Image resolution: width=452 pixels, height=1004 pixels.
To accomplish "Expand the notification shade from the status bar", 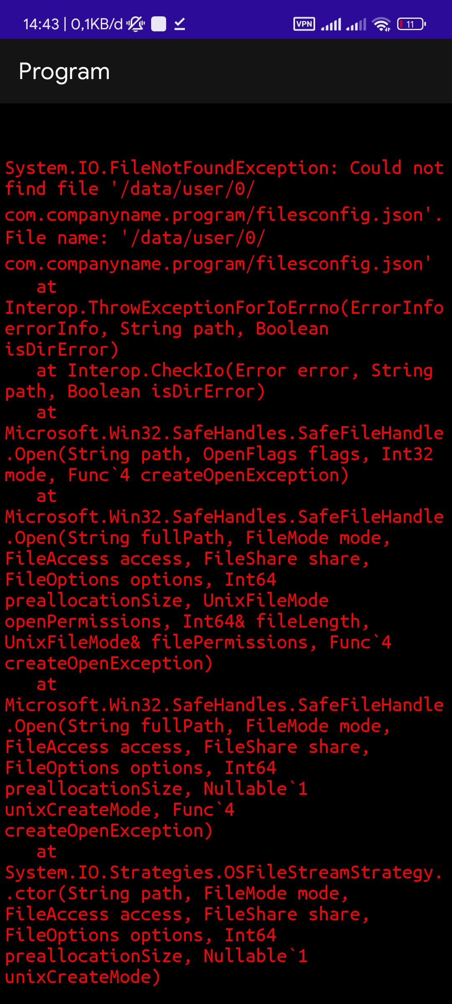I will pyautogui.click(x=226, y=24).
